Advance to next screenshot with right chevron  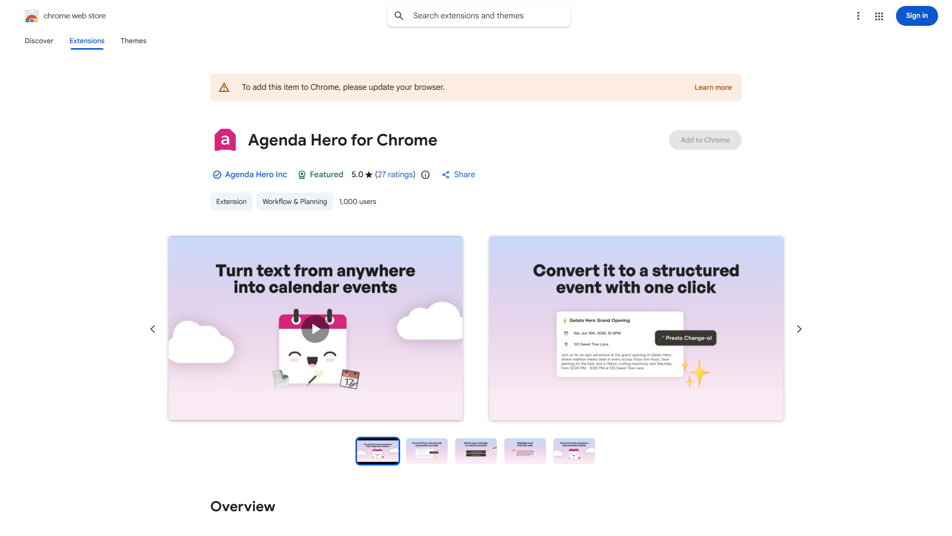(x=799, y=329)
